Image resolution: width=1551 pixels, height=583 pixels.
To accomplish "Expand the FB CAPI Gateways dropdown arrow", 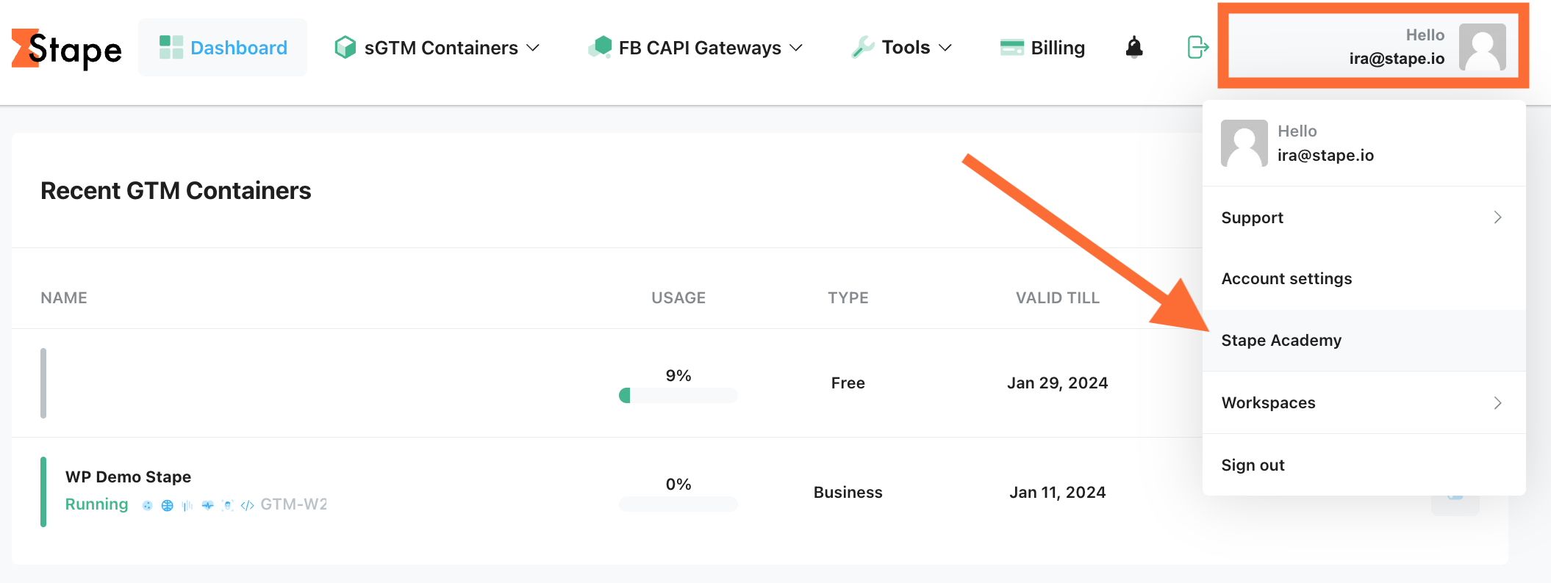I will click(x=796, y=48).
